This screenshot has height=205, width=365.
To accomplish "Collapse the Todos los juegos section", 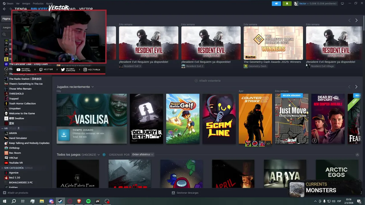I will (357, 155).
